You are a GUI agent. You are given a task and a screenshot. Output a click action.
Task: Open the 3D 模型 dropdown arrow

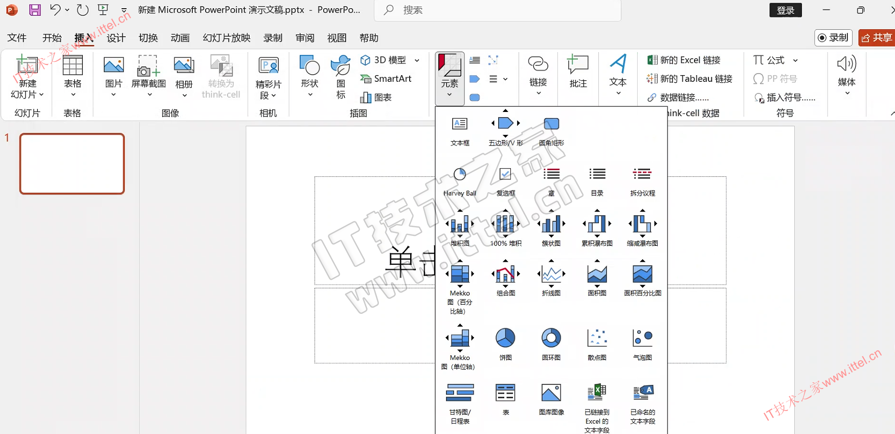point(417,60)
